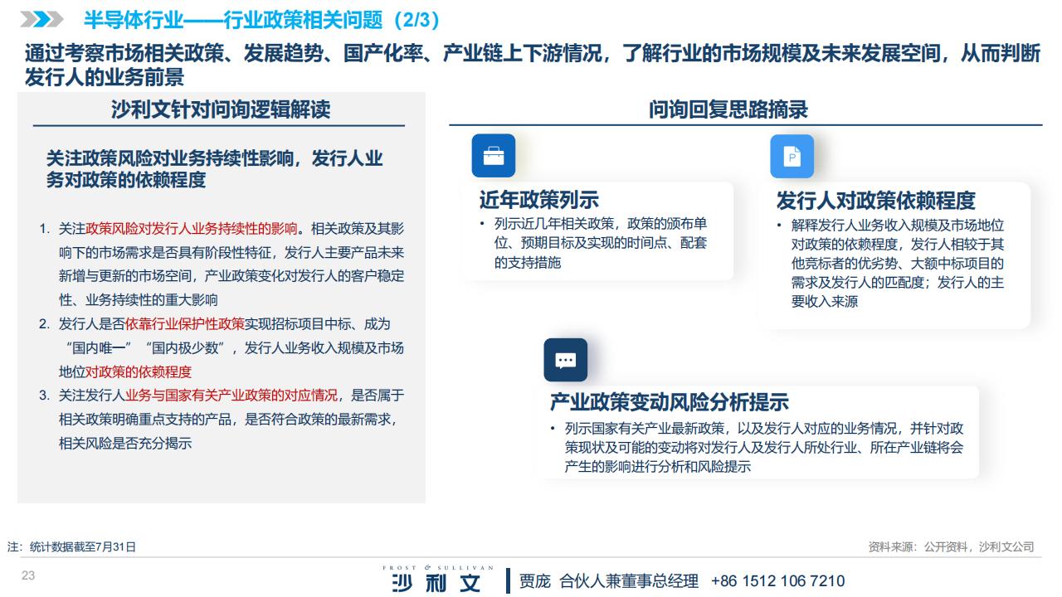Click the 沙利文 Frost & Sullivan logo
The image size is (1062, 597).
pos(437,580)
